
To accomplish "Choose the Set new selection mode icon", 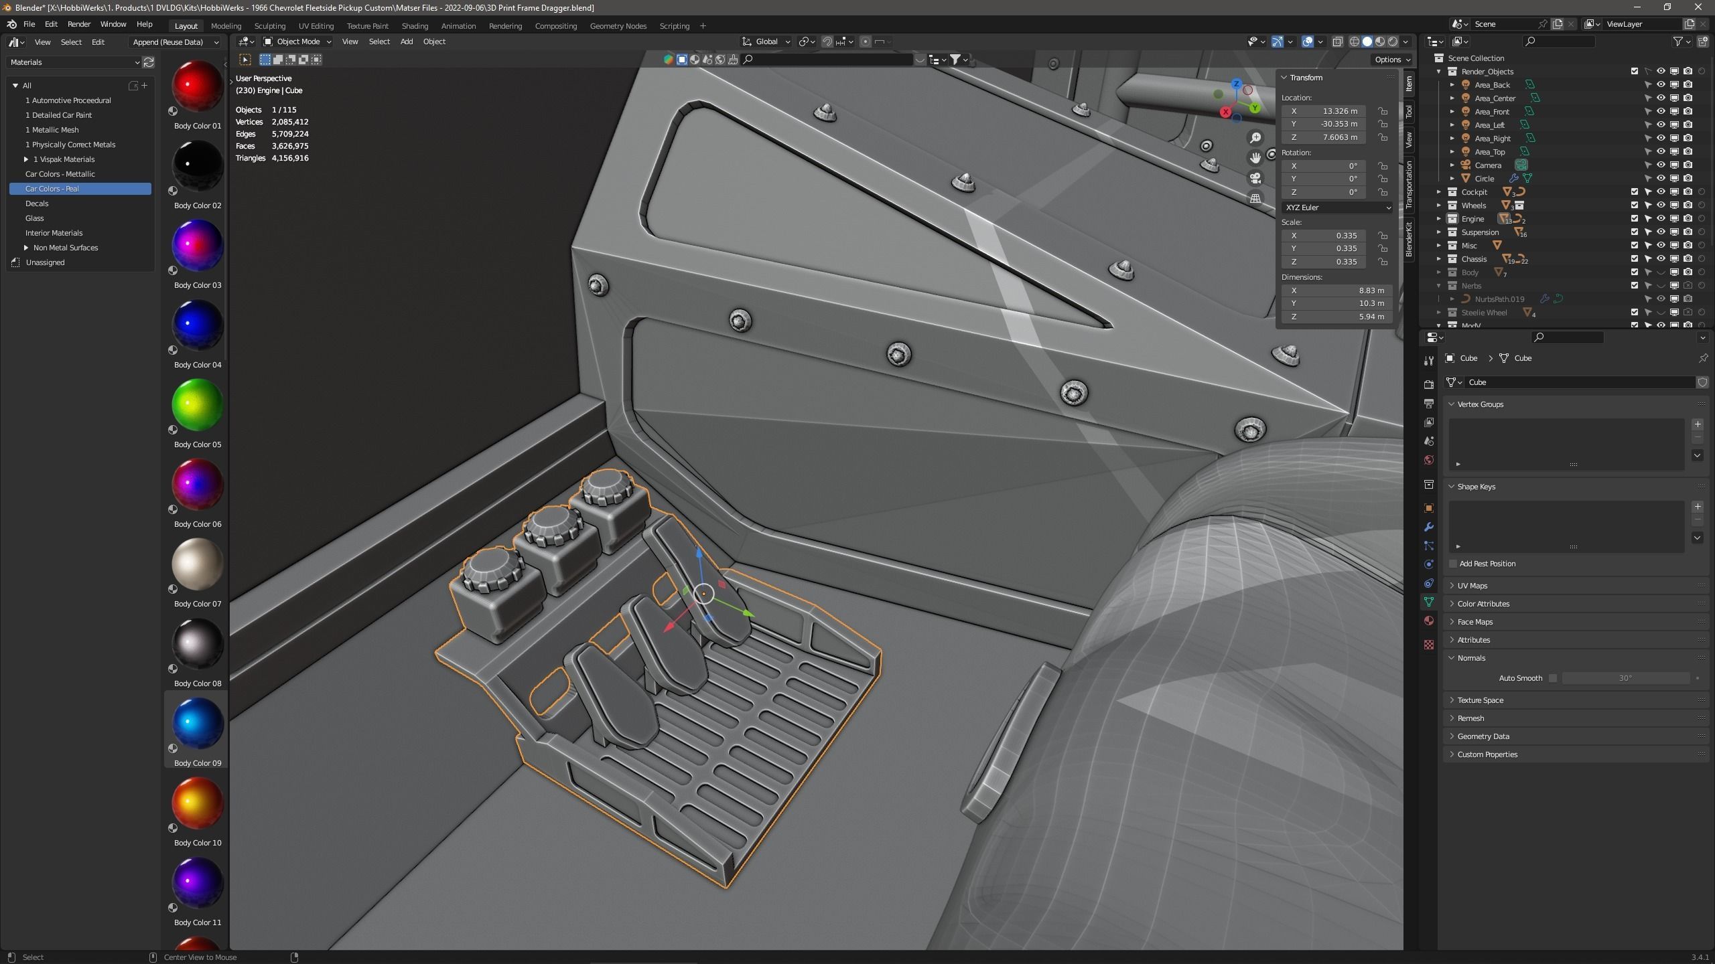I will pos(265,60).
